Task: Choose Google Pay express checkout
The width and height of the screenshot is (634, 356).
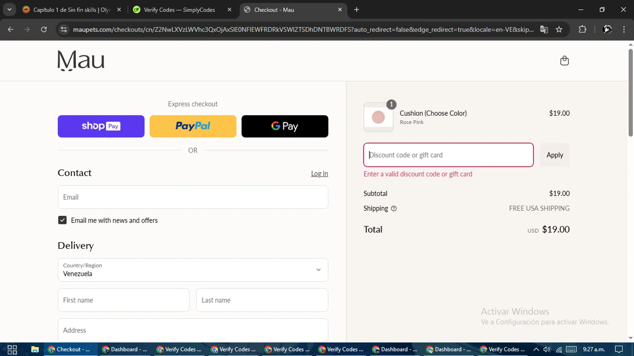Action: [285, 126]
